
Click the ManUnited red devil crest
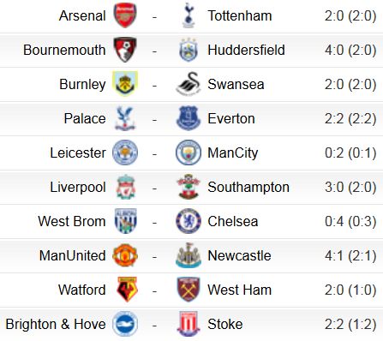pos(125,255)
